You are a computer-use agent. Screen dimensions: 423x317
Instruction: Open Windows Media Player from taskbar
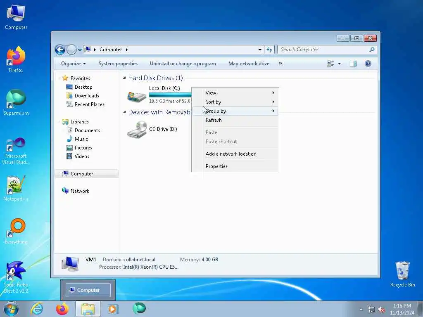(x=113, y=309)
